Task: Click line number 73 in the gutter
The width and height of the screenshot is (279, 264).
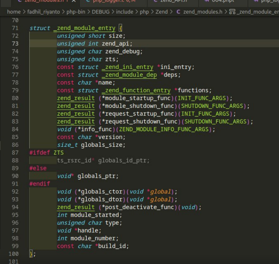Action: click(15, 43)
